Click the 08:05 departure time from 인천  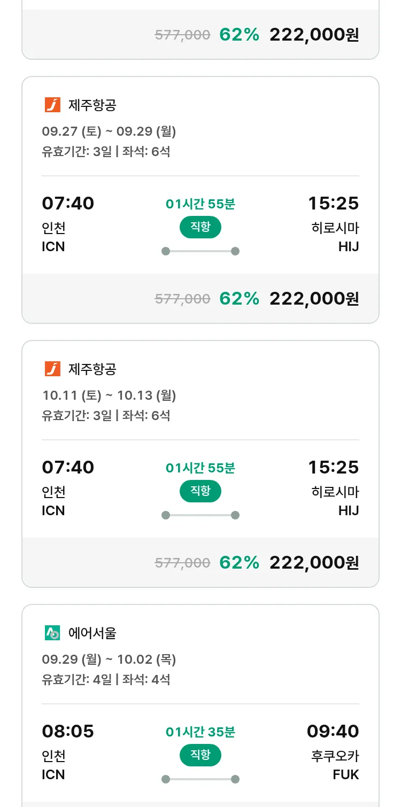point(68,731)
